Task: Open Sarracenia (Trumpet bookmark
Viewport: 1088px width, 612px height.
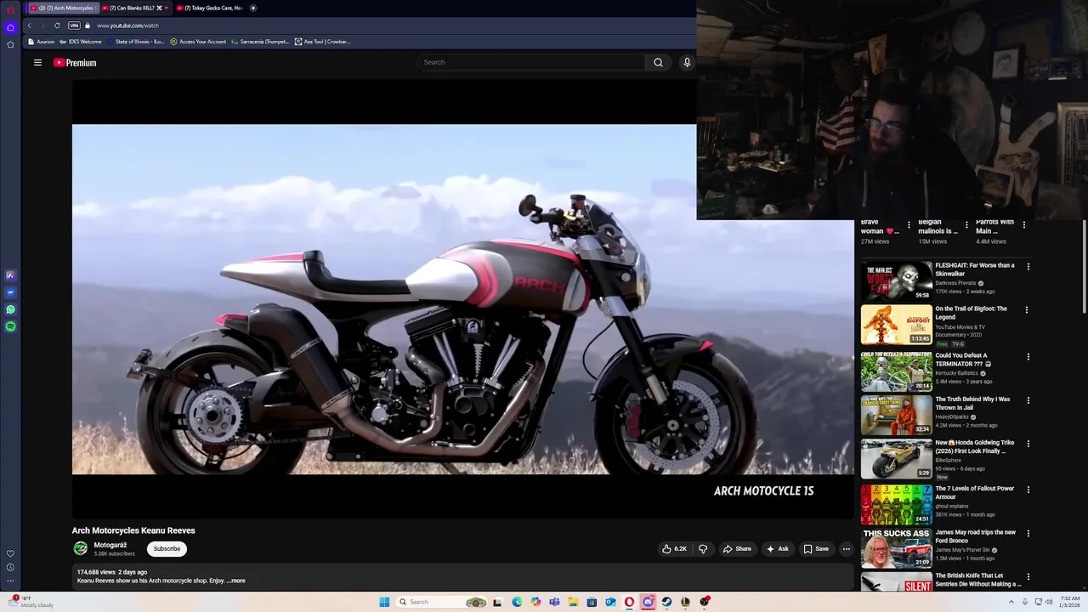Action: [x=260, y=42]
